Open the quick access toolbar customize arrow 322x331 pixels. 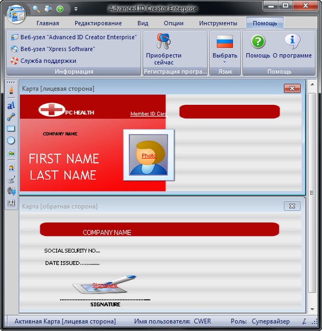(x=76, y=9)
